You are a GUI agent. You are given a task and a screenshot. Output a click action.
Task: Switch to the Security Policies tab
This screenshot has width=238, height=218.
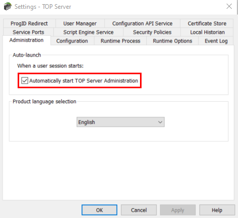point(152,32)
